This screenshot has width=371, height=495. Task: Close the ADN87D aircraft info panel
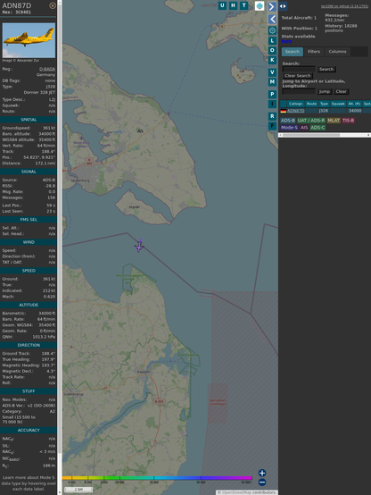pos(53,5)
